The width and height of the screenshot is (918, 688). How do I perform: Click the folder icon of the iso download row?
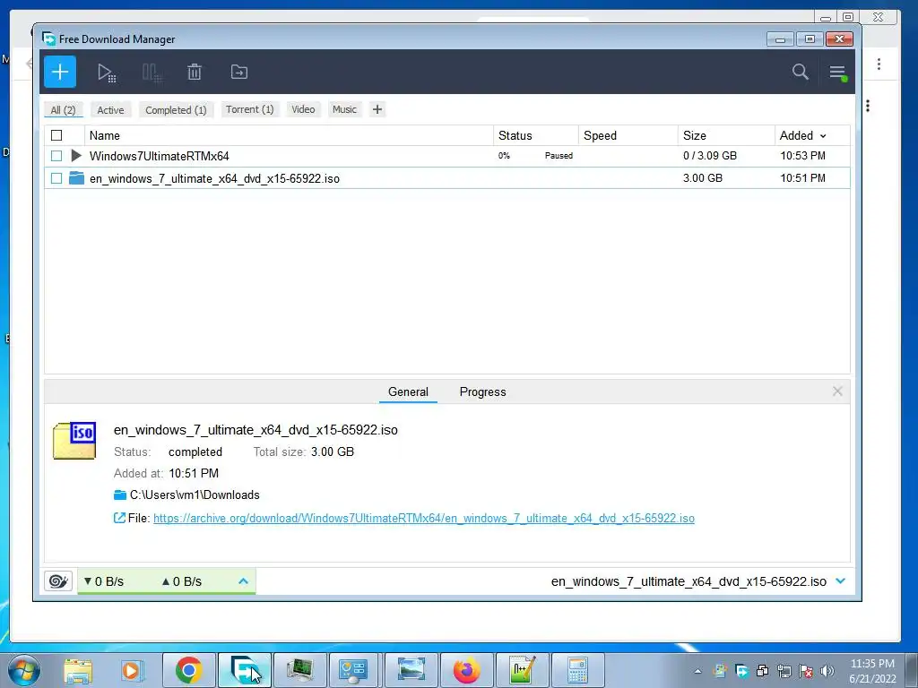[x=76, y=178]
